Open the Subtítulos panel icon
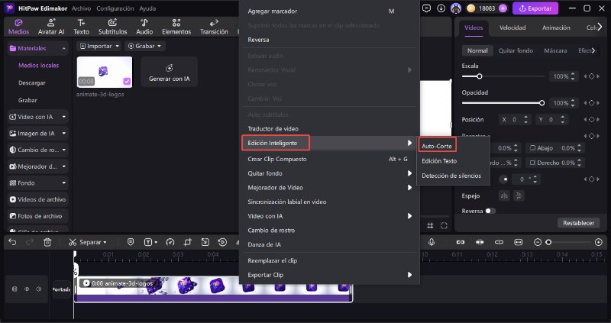 112,27
